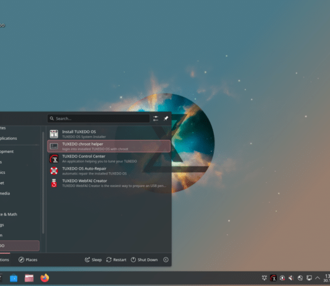330x286 pixels.
Task: Launch Firefox from taskbar
Action: pyautogui.click(x=44, y=278)
